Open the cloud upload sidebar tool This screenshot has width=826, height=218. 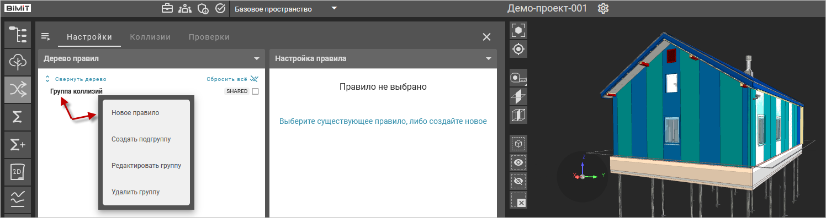pyautogui.click(x=18, y=62)
